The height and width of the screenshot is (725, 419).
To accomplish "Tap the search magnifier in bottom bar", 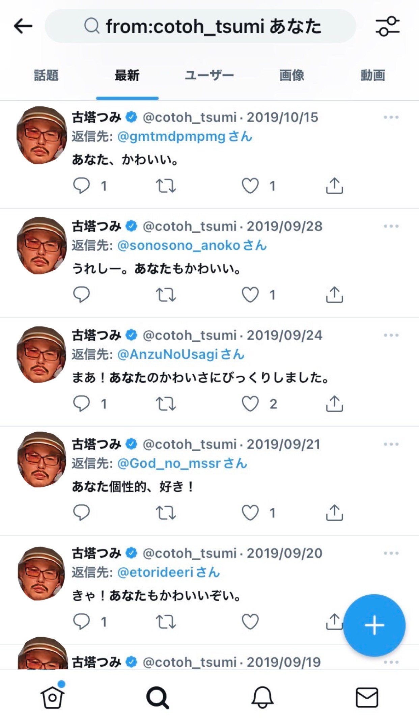I will point(157,697).
